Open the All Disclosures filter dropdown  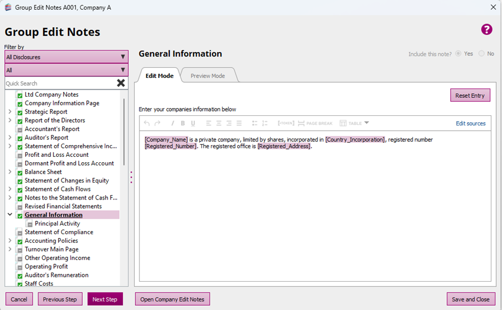click(66, 57)
